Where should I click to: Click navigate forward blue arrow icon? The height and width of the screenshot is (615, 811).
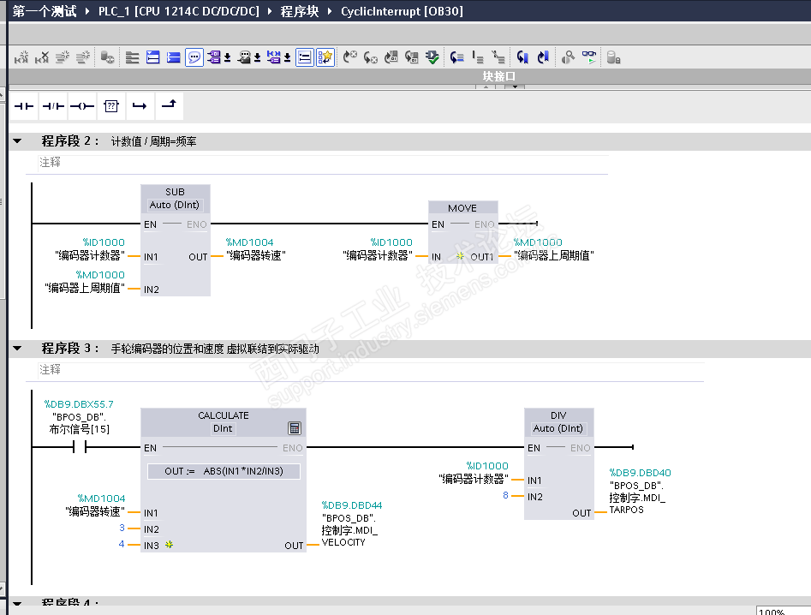(543, 57)
